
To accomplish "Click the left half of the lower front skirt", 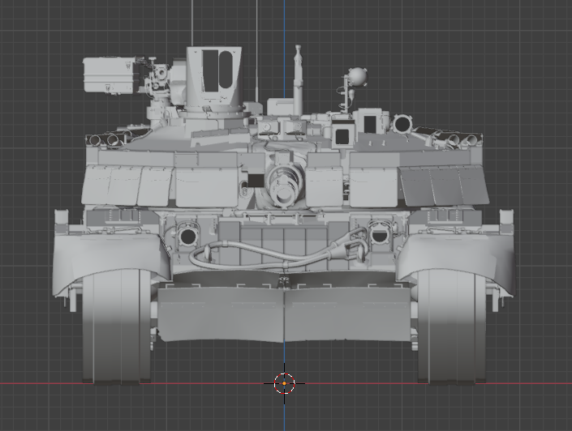I will click(x=221, y=314).
